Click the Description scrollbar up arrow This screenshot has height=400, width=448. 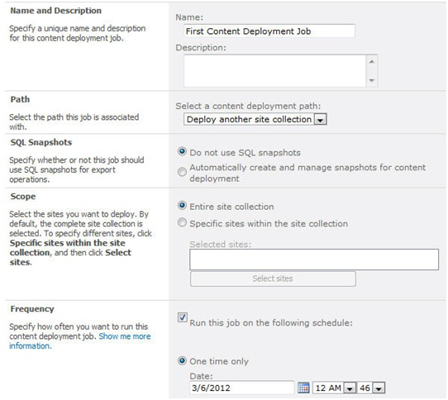372,61
